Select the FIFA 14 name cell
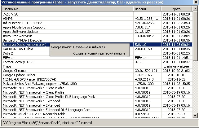 pyautogui.click(x=68, y=58)
